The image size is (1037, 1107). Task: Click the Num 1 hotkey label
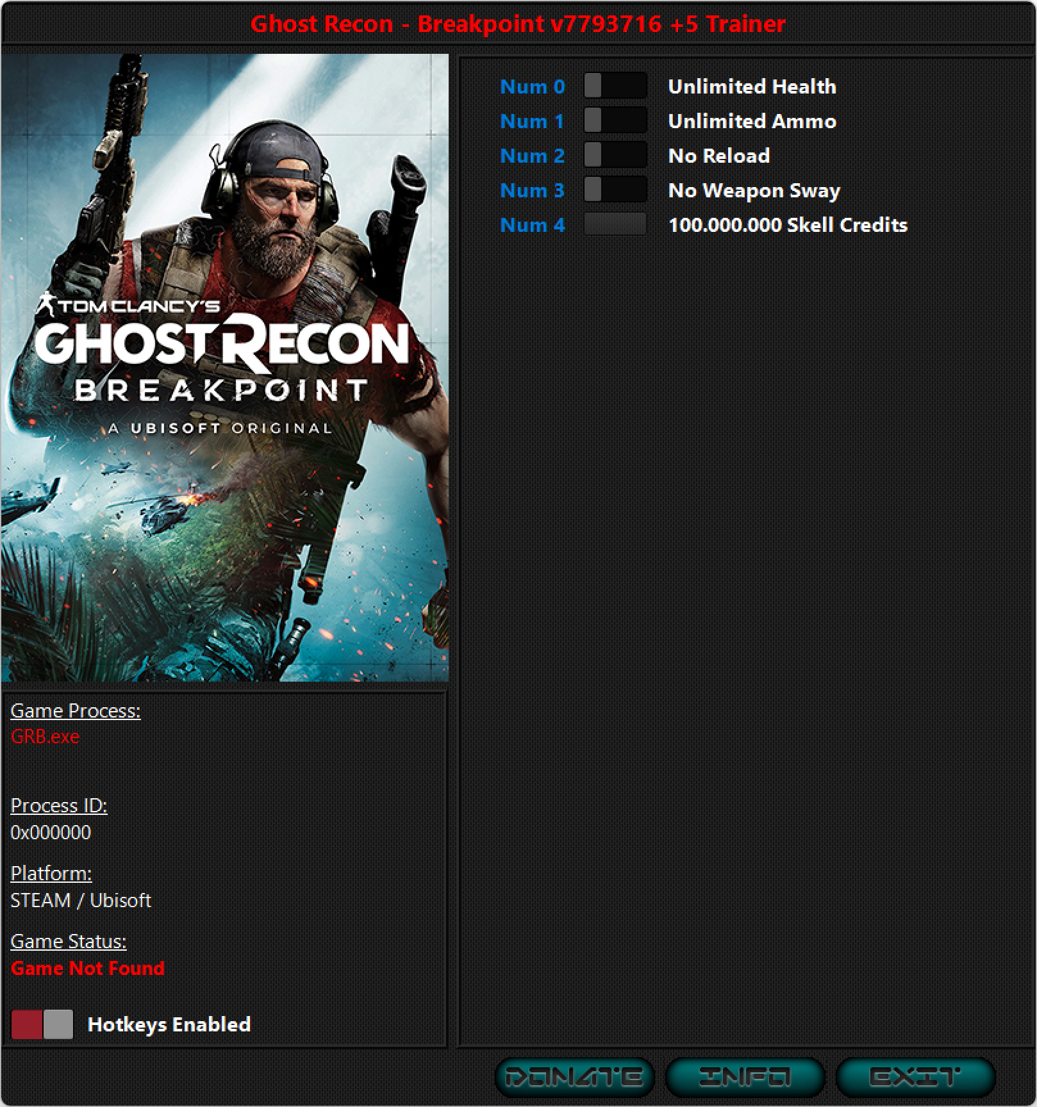coord(533,121)
